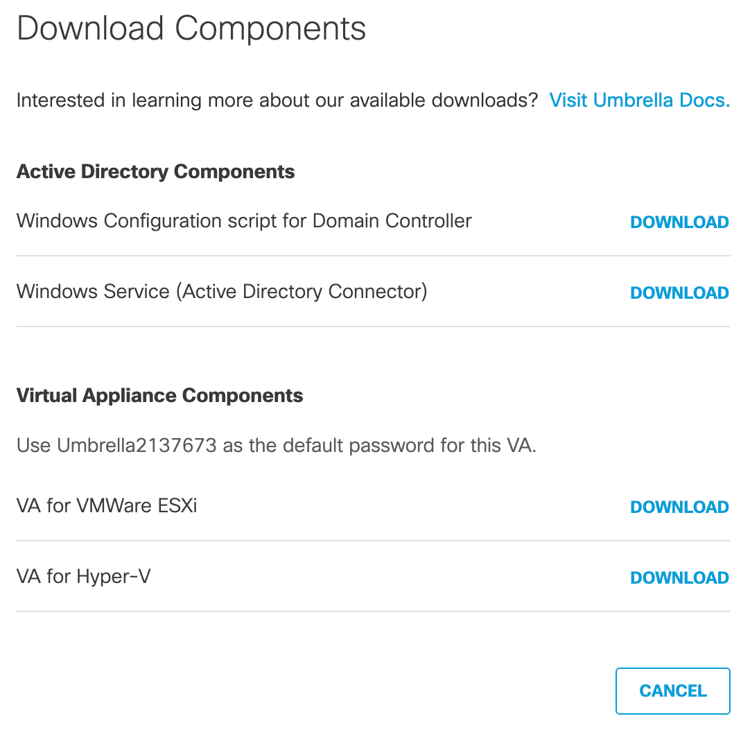Screen dimensions: 750x732
Task: Click the 'Interested in learning more' sentence
Action: (277, 101)
